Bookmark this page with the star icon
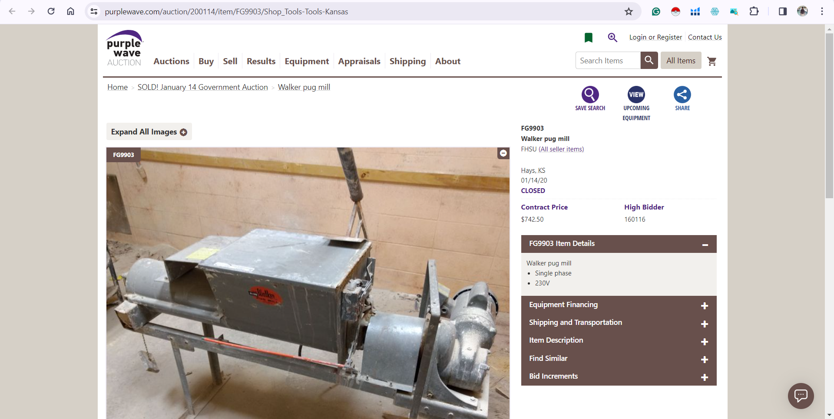Image resolution: width=834 pixels, height=419 pixels. (629, 11)
